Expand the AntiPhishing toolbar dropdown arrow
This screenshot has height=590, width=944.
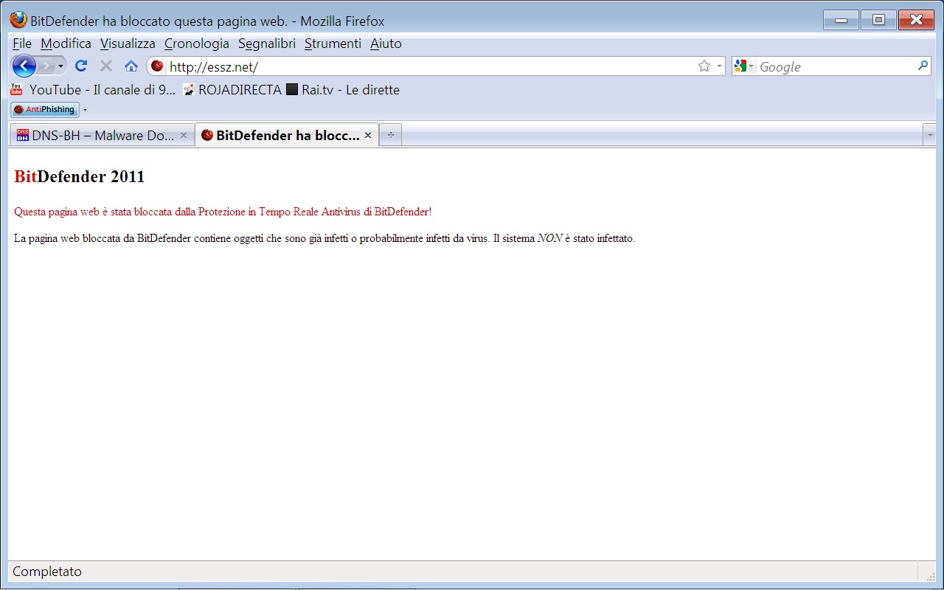pyautogui.click(x=85, y=110)
